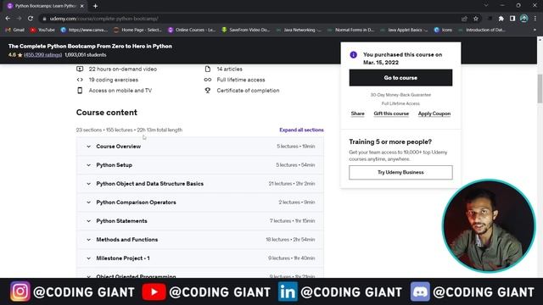The image size is (543, 305).
Task: Click the Course content heading
Action: tap(107, 113)
